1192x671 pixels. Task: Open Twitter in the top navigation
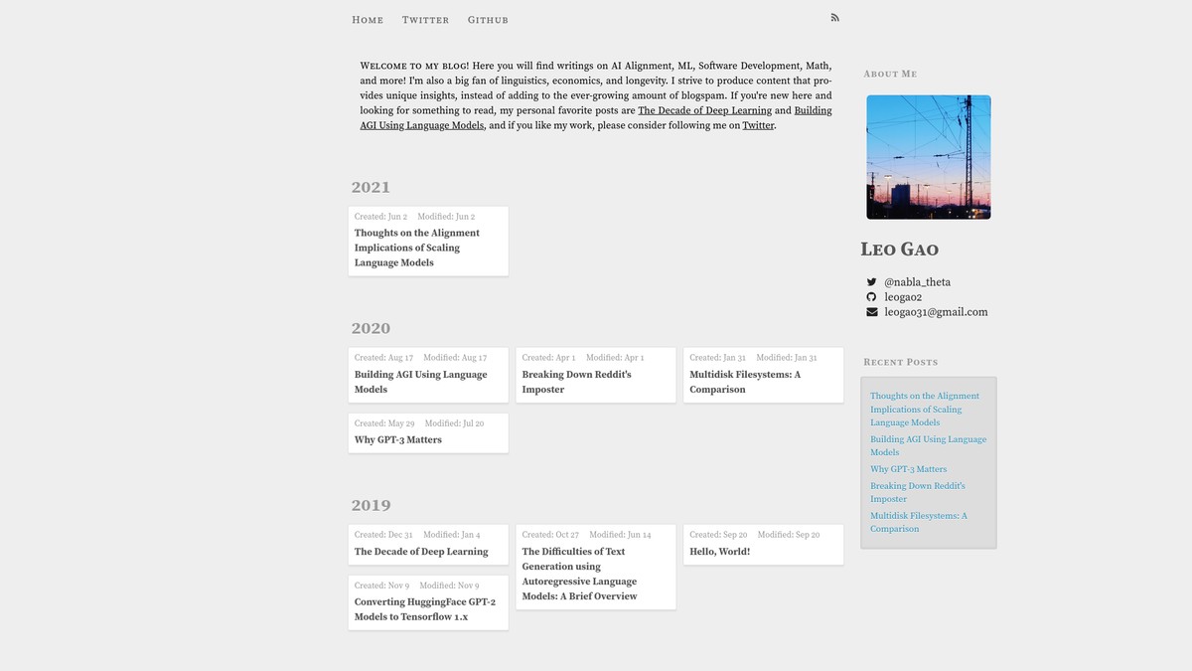coord(425,20)
